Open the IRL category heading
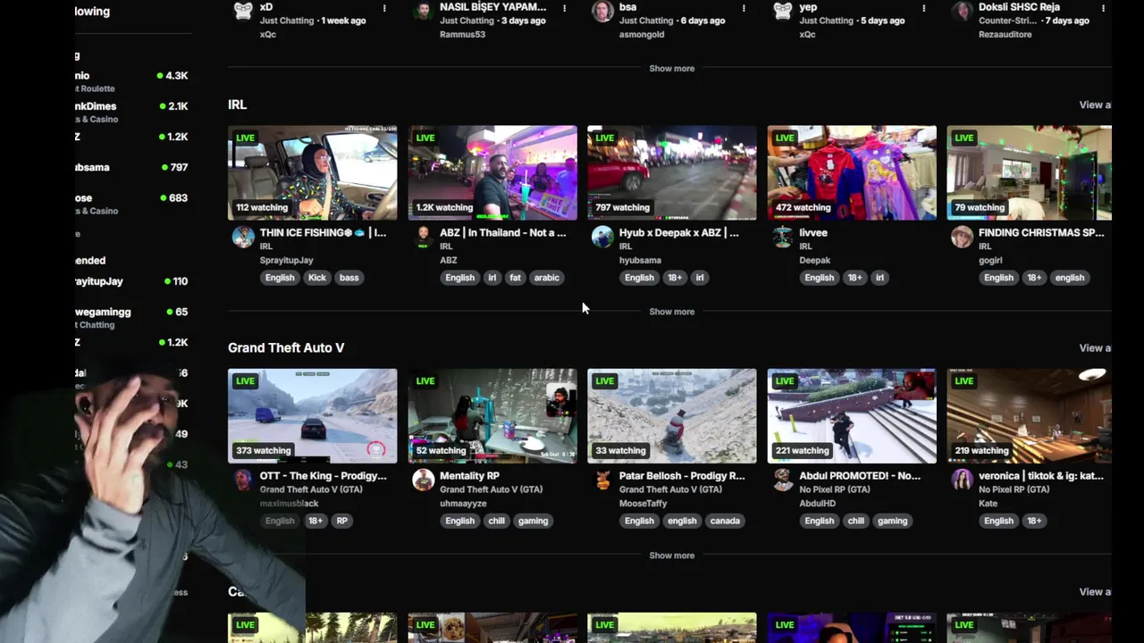Image resolution: width=1144 pixels, height=643 pixels. [237, 104]
